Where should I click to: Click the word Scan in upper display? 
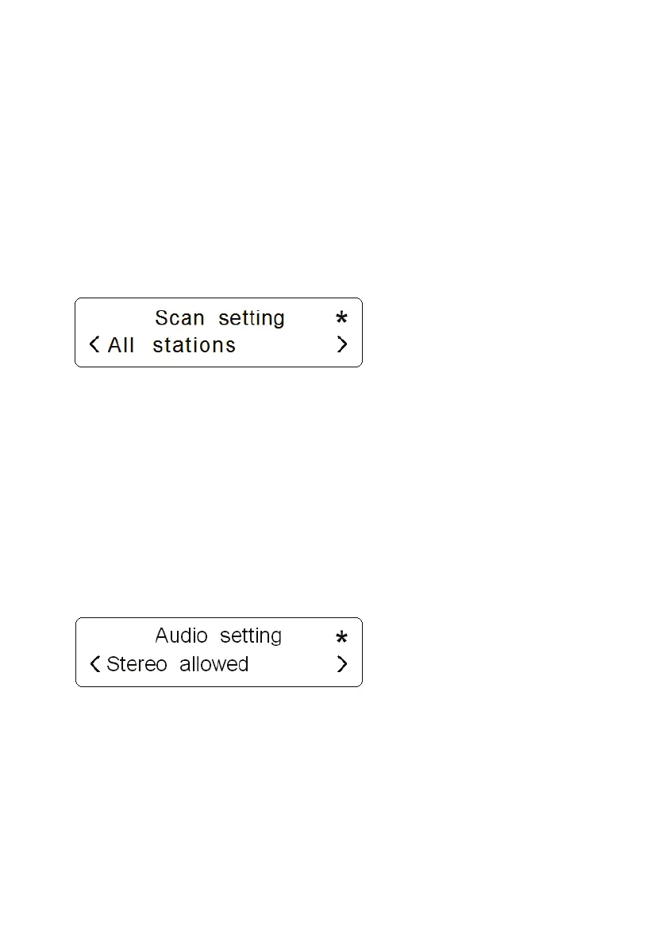[179, 317]
